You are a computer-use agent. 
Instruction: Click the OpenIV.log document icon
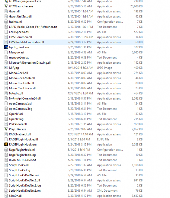(6, 119)
